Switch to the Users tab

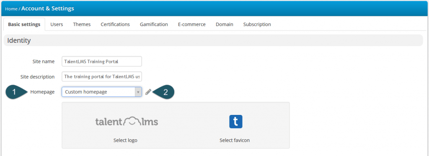coord(57,24)
